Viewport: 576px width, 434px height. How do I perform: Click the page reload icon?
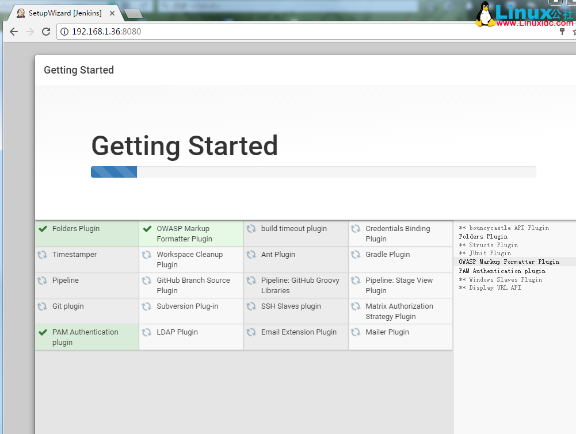pyautogui.click(x=45, y=32)
